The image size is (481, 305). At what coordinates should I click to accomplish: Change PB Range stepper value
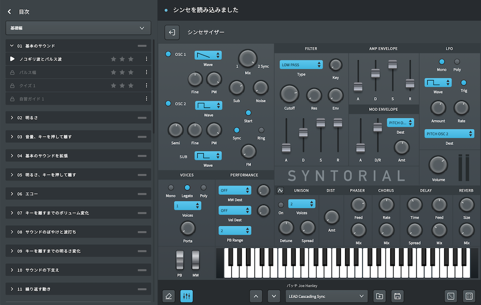(x=235, y=231)
